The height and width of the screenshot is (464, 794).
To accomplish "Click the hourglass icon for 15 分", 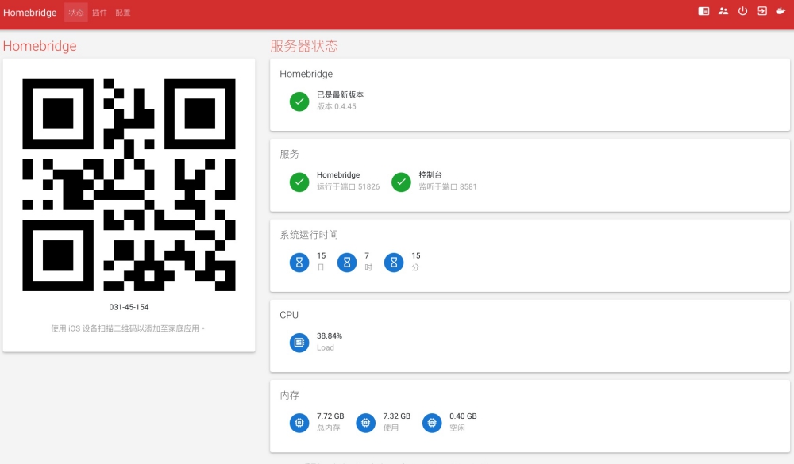I will coord(394,262).
